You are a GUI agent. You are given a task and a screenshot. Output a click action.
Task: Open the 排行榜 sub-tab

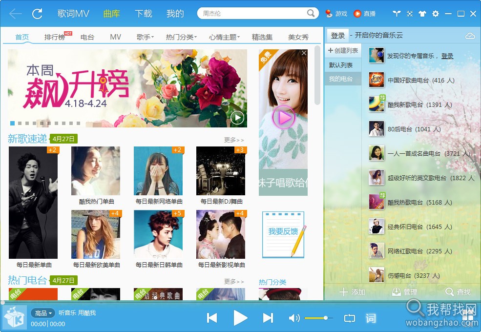[55, 37]
